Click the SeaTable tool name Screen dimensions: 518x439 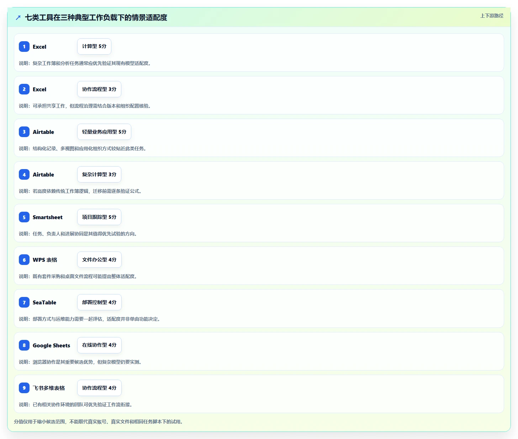[44, 302]
